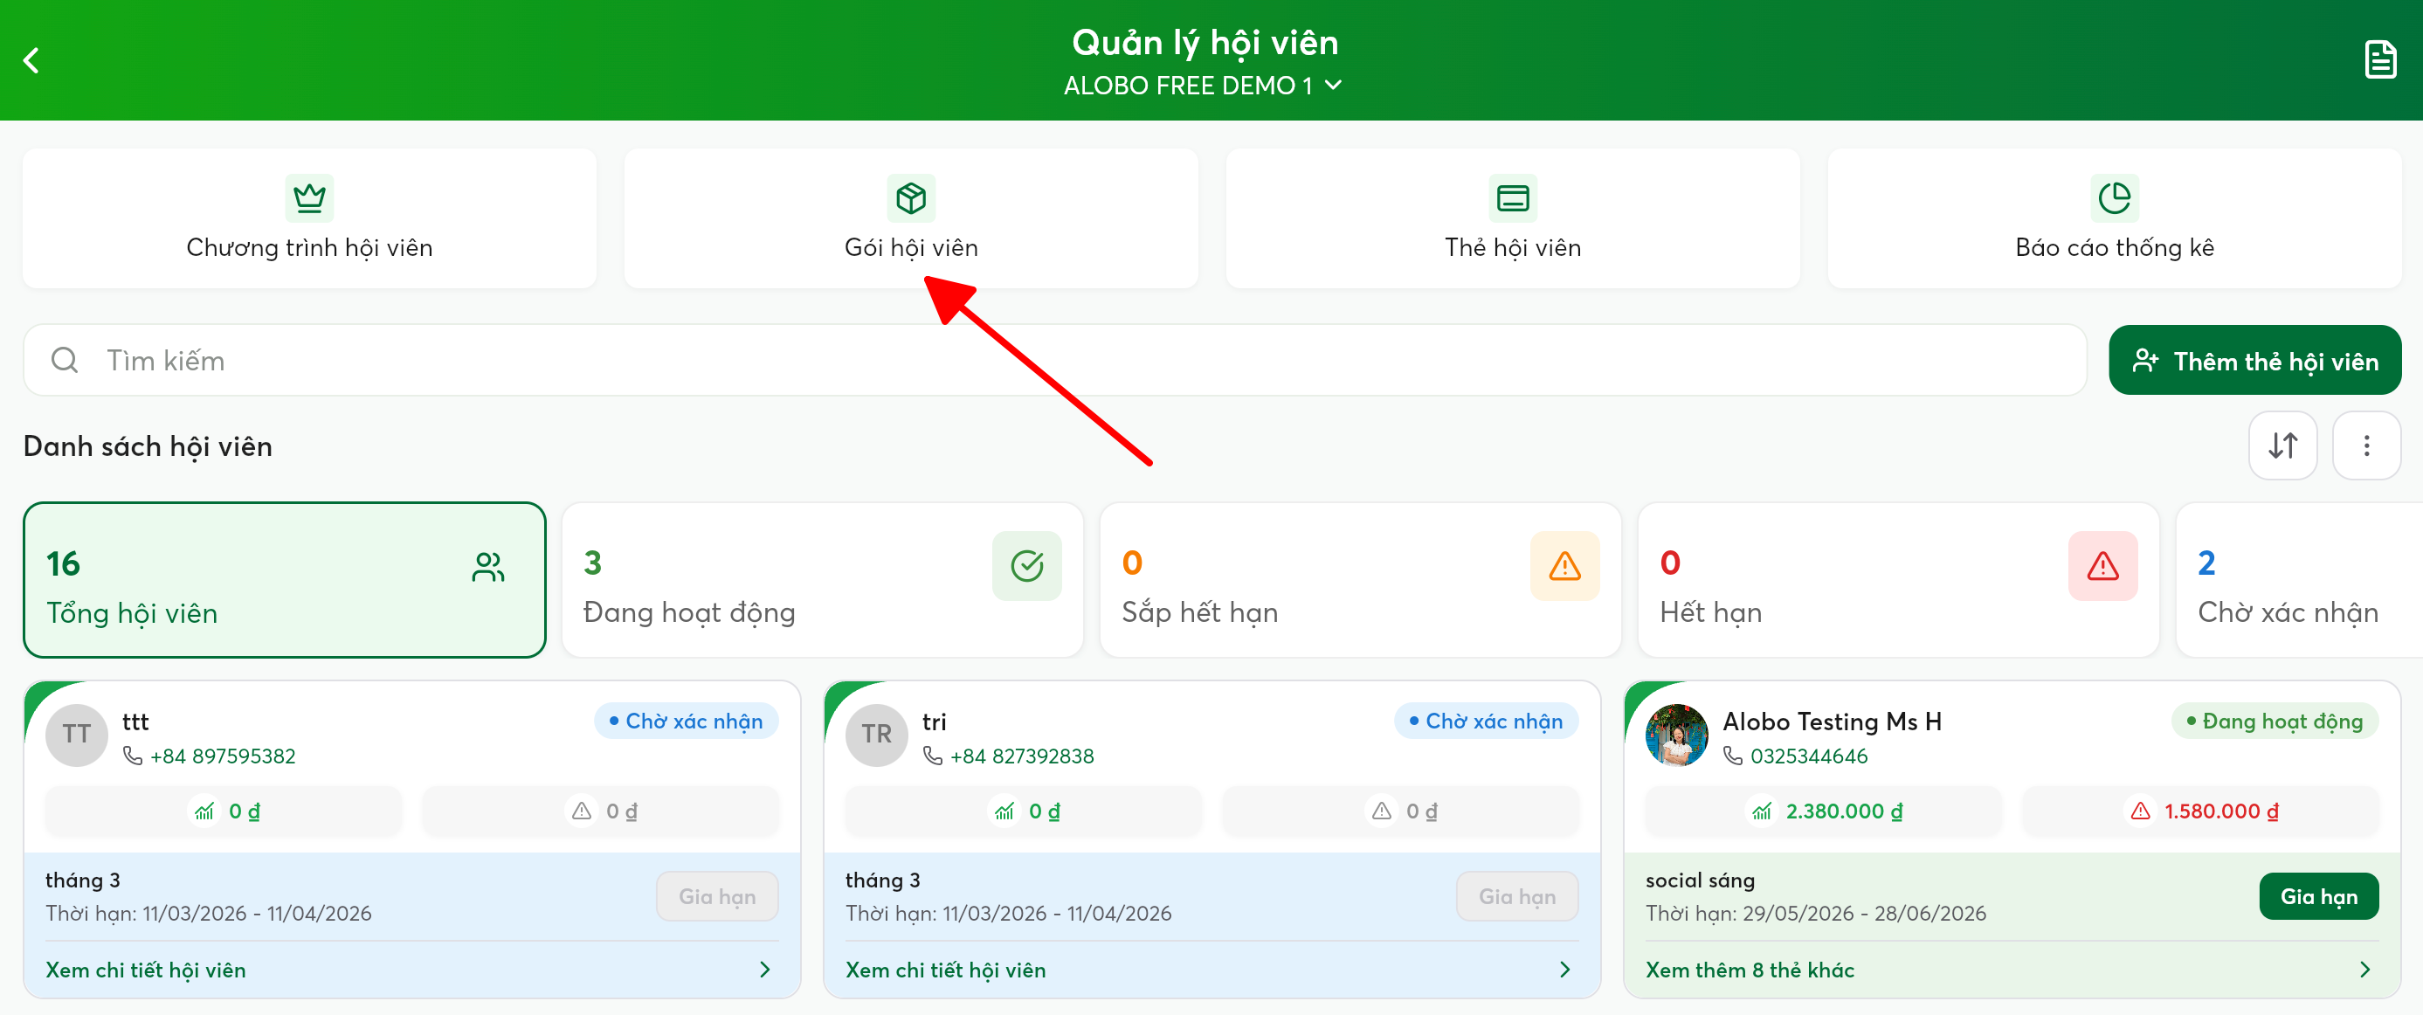Click the package box icon
2423x1015 pixels.
[x=910, y=197]
